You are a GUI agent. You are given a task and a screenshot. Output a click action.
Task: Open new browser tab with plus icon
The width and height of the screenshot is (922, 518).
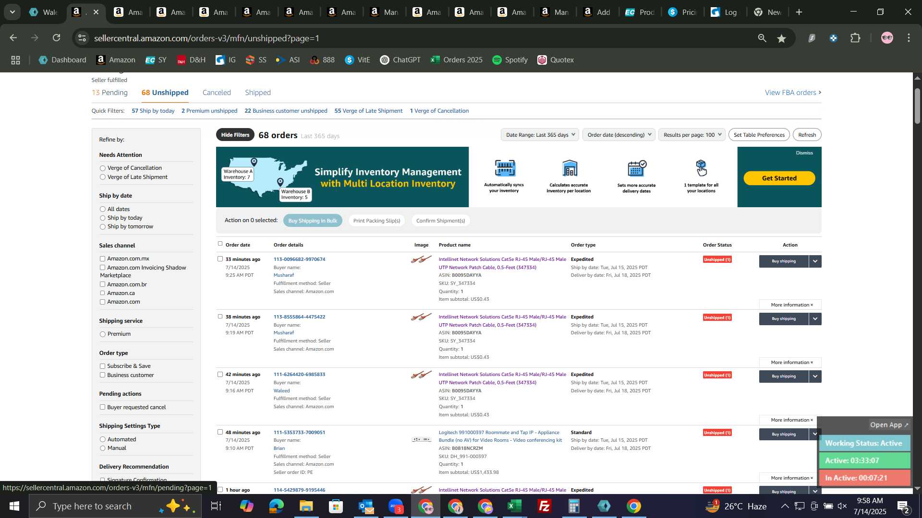point(799,12)
